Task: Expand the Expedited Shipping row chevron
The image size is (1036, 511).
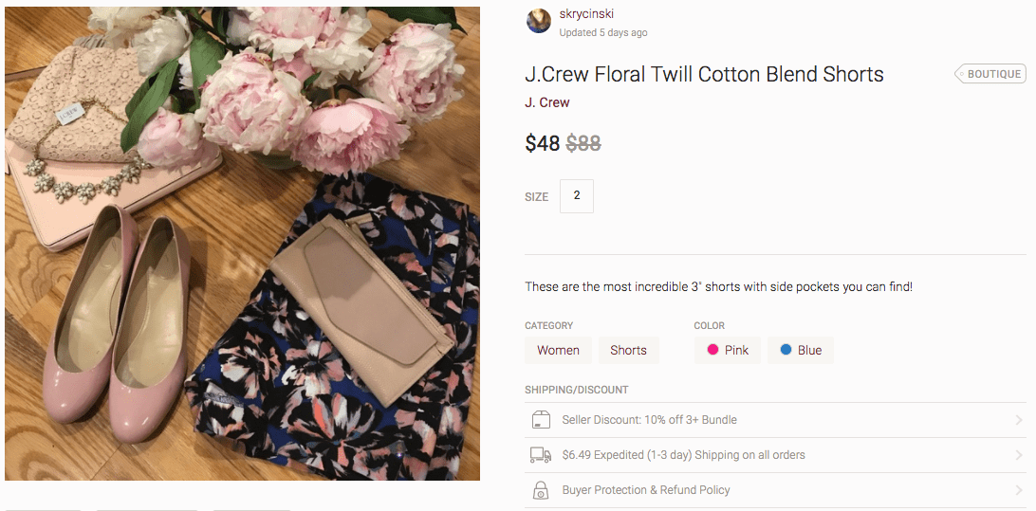Action: click(x=1018, y=455)
